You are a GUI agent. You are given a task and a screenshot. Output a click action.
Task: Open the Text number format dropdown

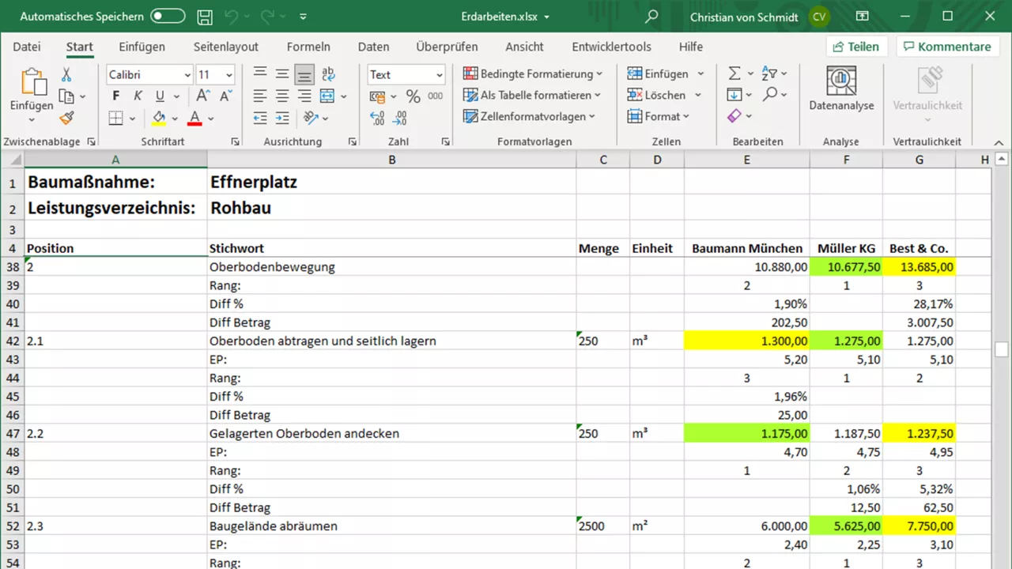coord(440,75)
